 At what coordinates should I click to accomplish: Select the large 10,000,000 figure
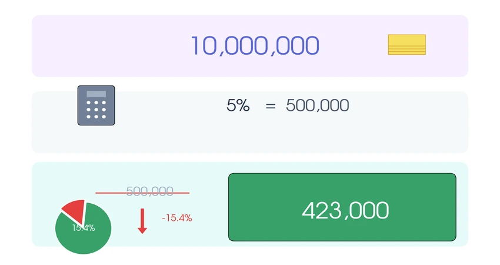[254, 46]
